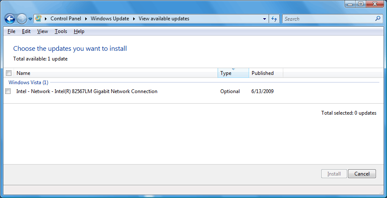Open the File menu
This screenshot has height=198, width=387.
11,31
